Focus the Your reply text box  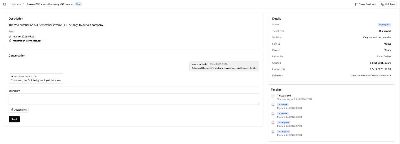(x=134, y=99)
